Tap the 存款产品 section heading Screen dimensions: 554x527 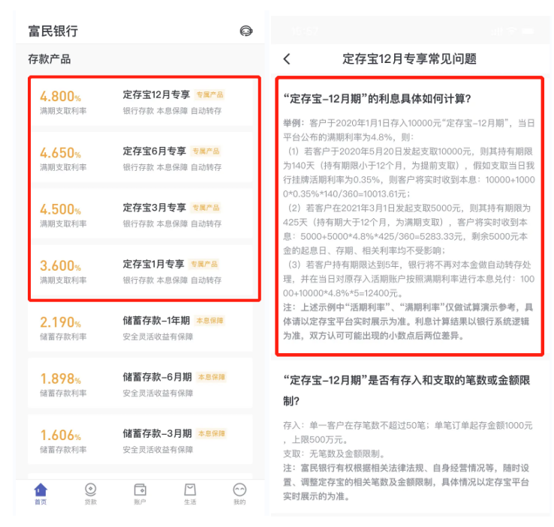pyautogui.click(x=50, y=59)
